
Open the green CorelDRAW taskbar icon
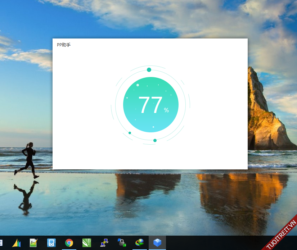[x=86, y=243]
